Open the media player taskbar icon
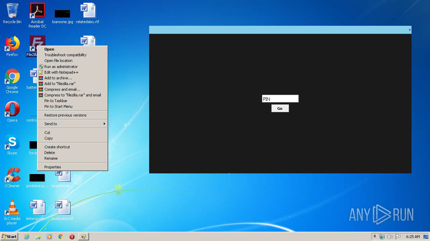 pos(49,237)
